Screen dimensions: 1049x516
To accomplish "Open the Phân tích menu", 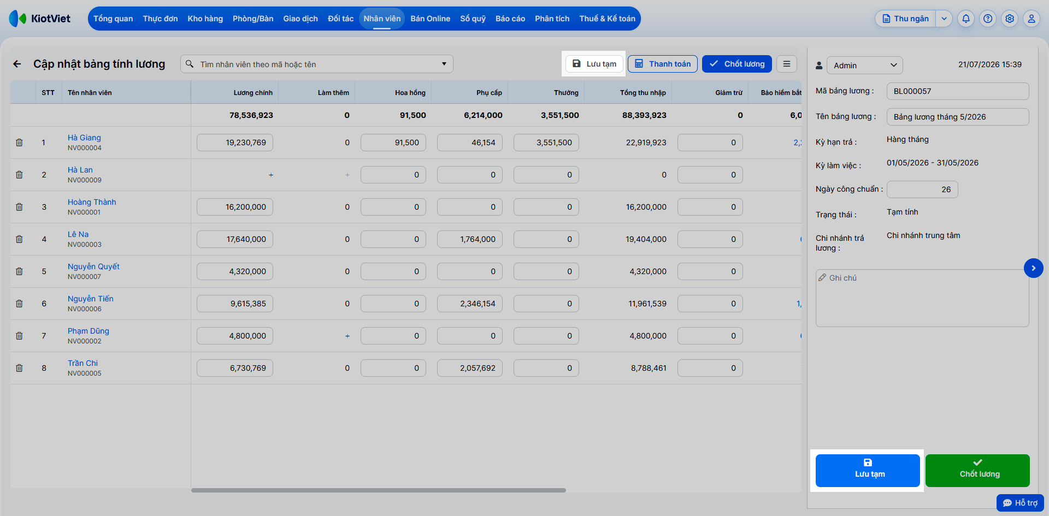I will point(552,19).
